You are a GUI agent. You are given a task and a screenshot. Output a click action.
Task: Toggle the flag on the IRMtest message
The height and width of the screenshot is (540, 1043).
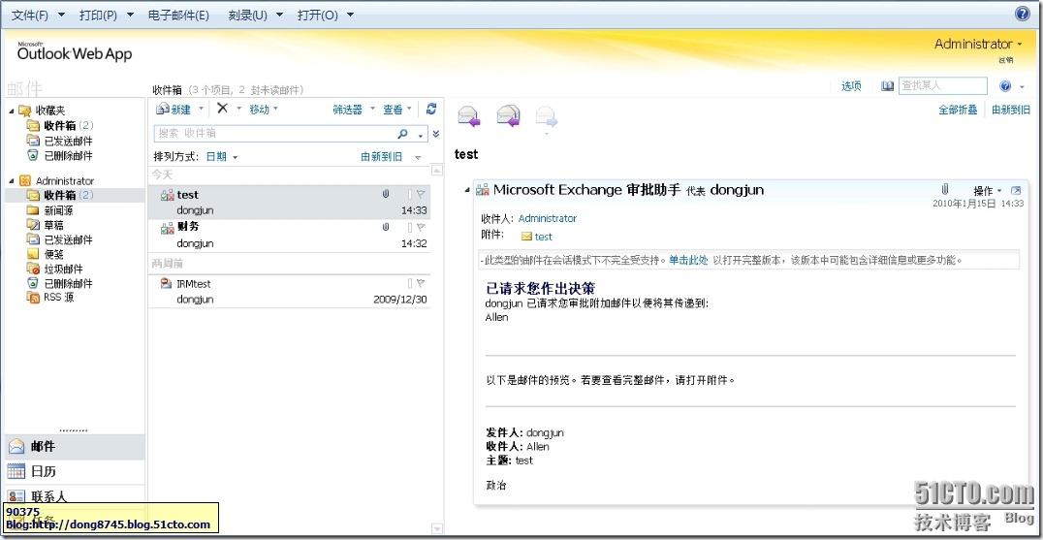point(421,283)
